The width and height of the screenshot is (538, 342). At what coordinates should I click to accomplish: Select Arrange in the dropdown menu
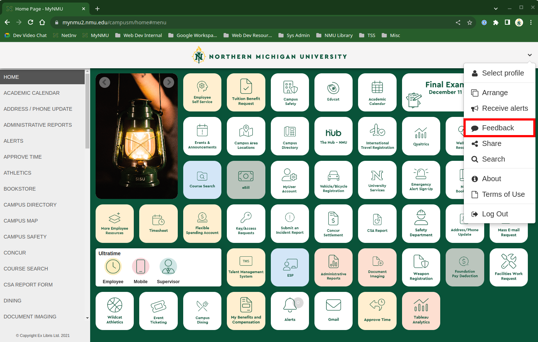499,93
